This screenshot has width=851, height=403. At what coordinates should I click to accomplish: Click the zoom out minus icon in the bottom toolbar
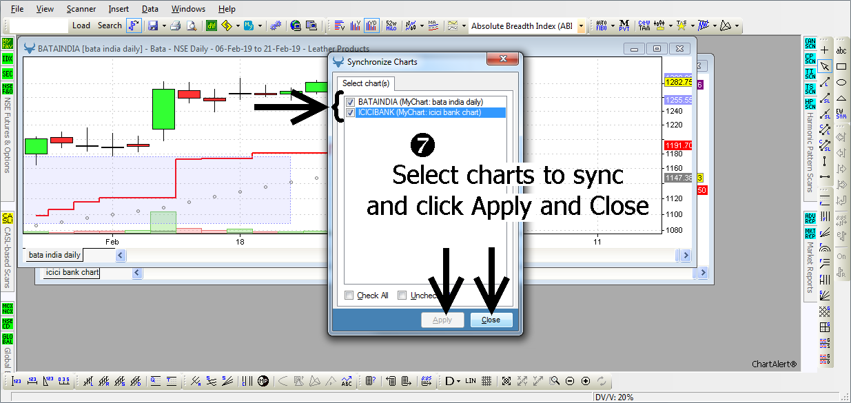pos(570,381)
